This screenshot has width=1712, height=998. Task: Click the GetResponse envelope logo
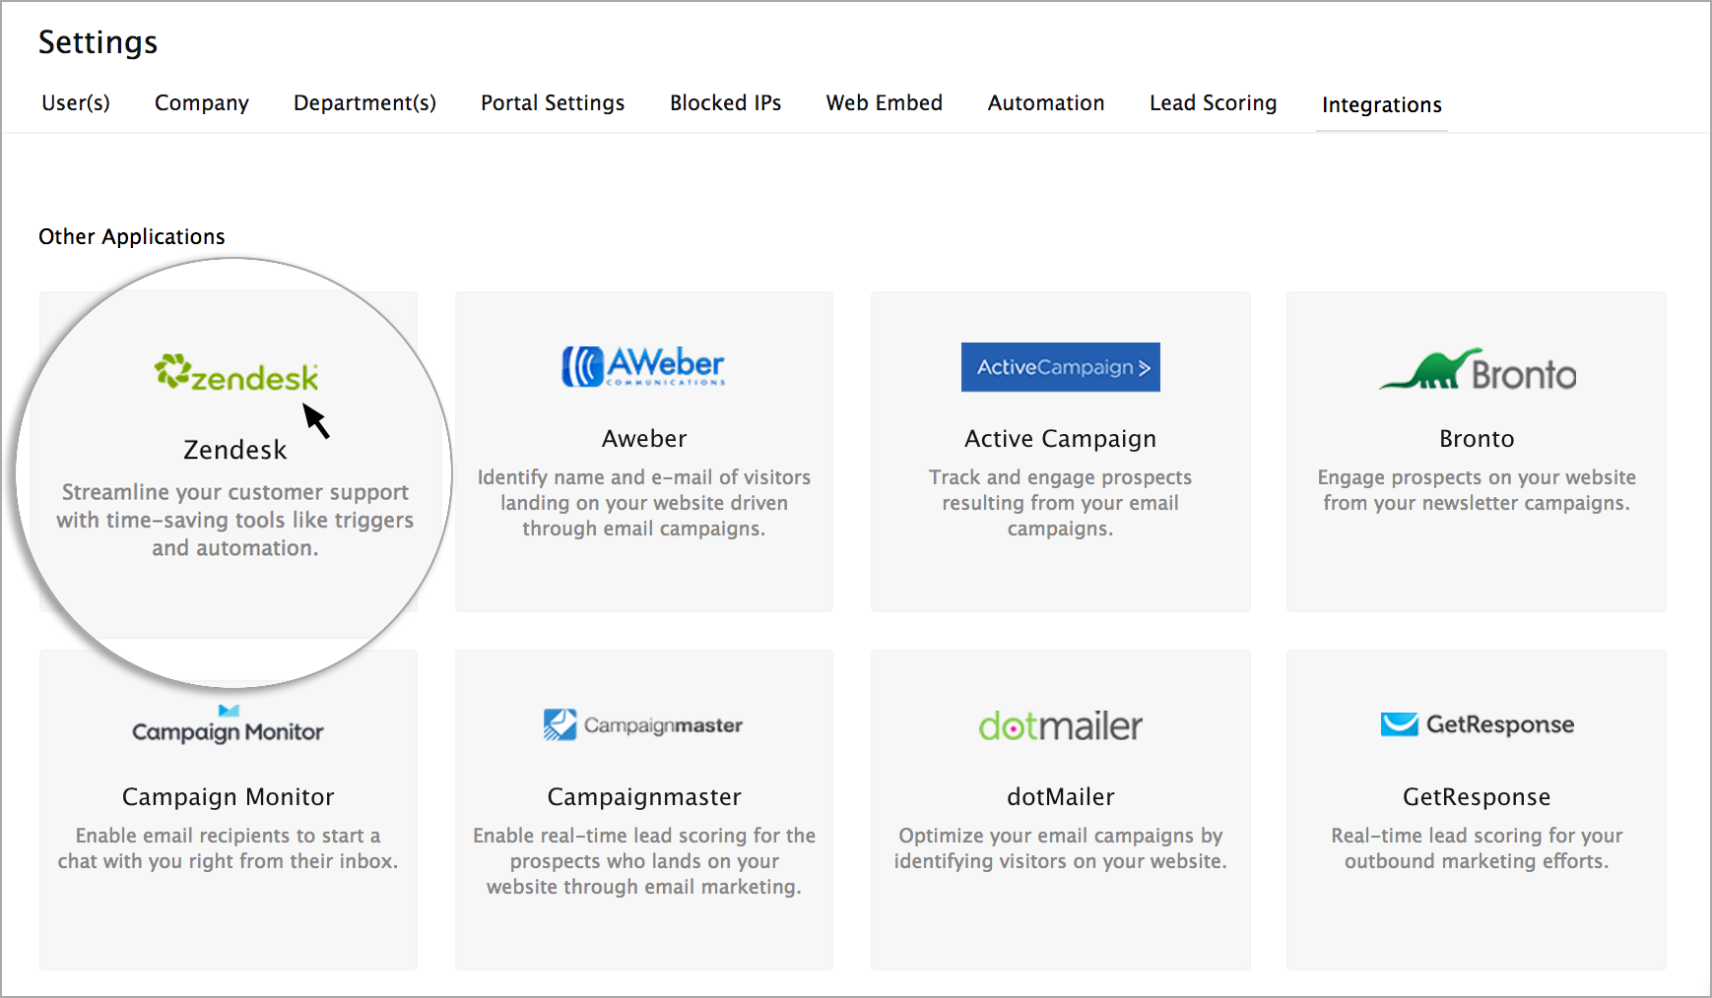[x=1477, y=724]
